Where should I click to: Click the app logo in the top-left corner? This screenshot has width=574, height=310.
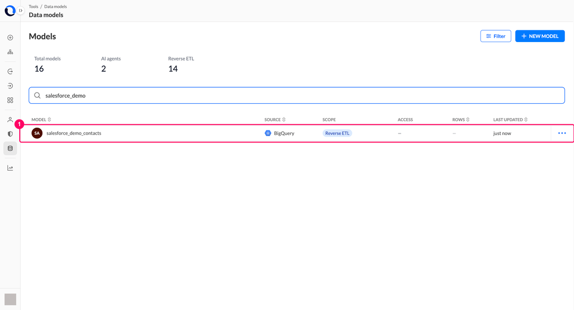(10, 11)
